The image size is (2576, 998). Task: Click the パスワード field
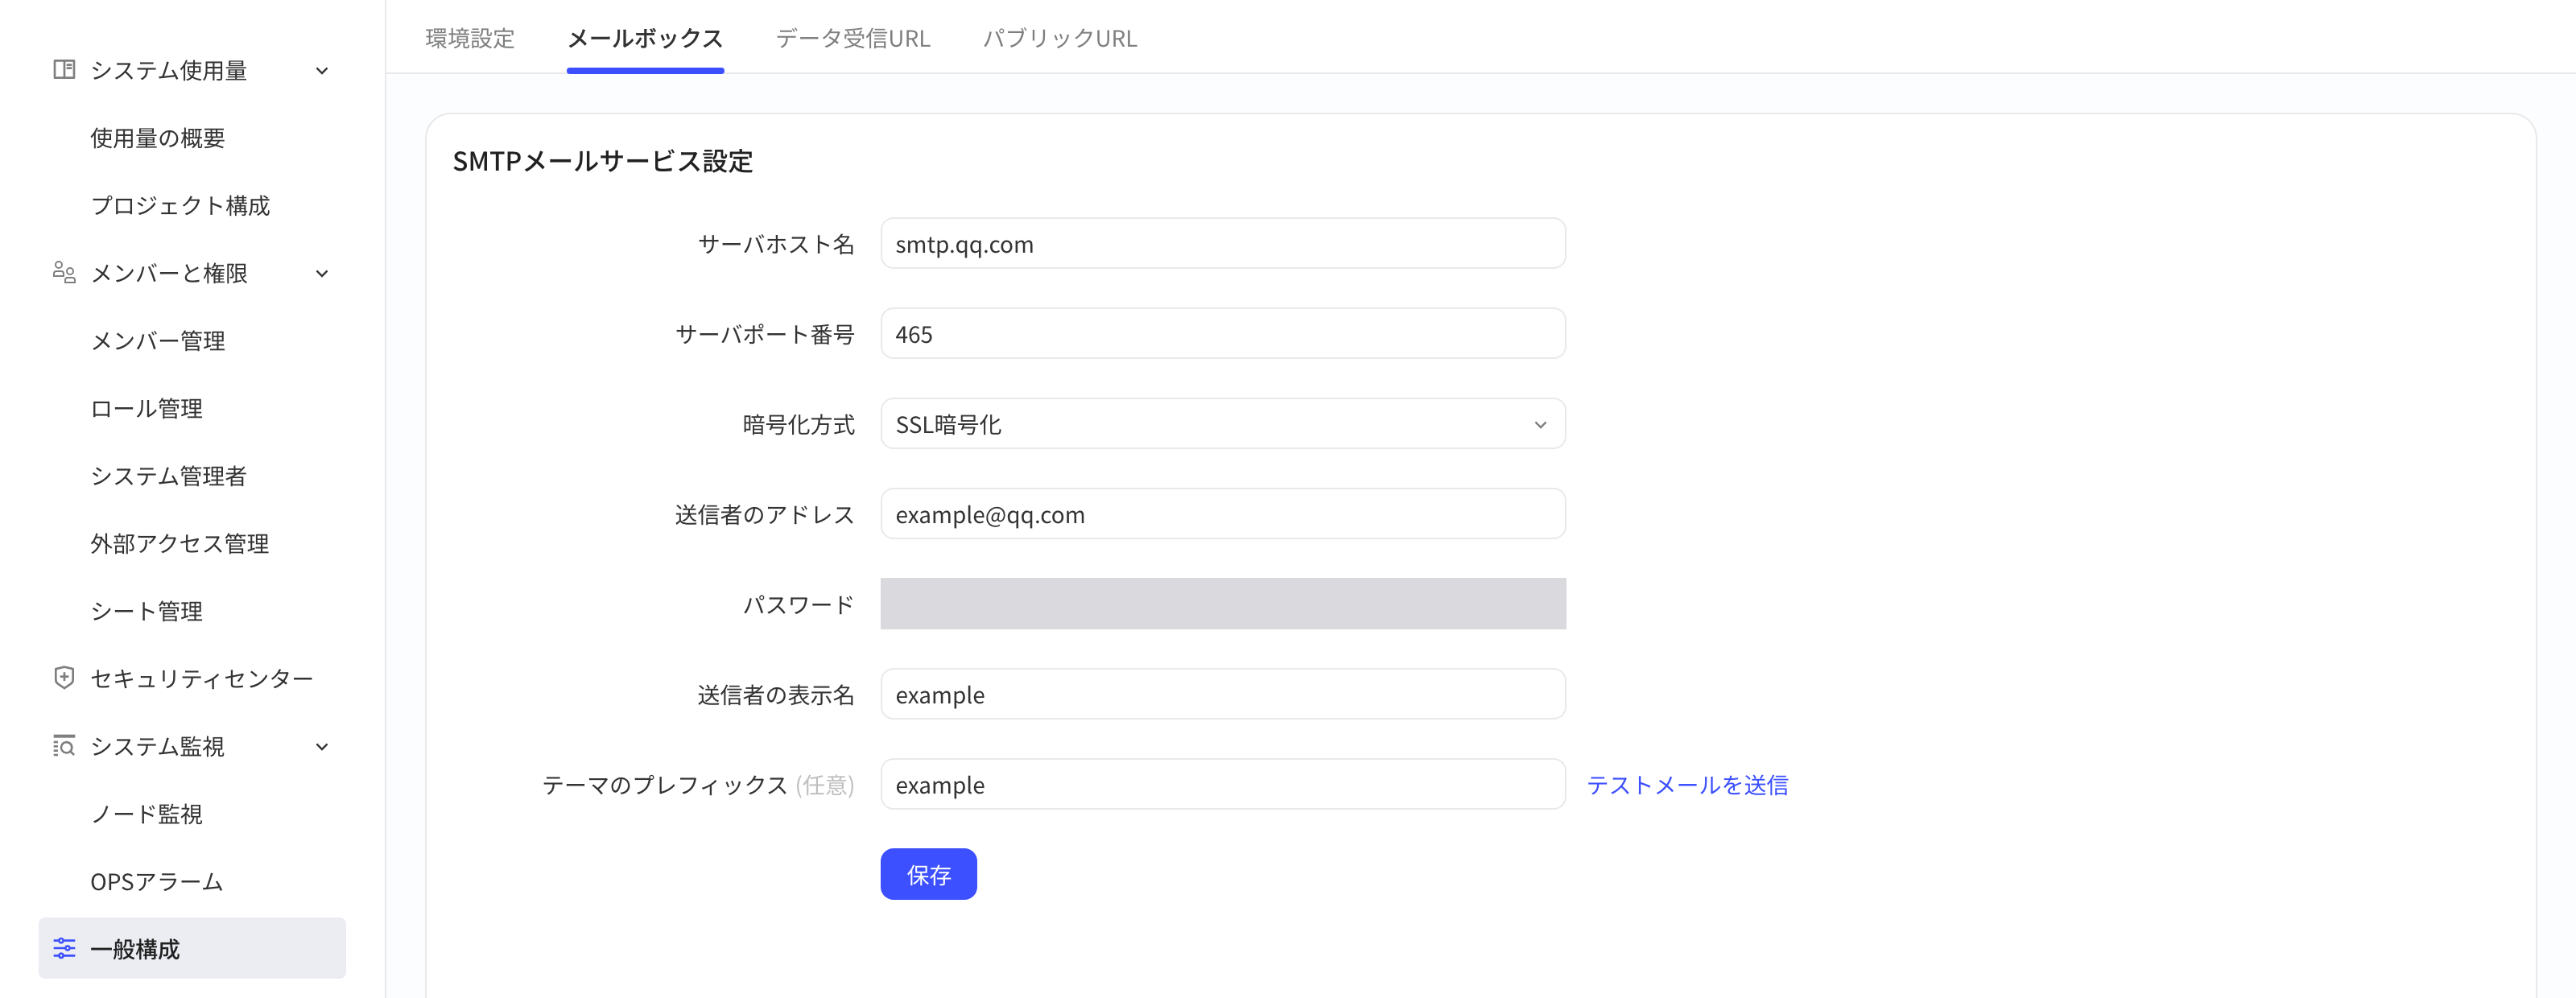(x=1222, y=604)
